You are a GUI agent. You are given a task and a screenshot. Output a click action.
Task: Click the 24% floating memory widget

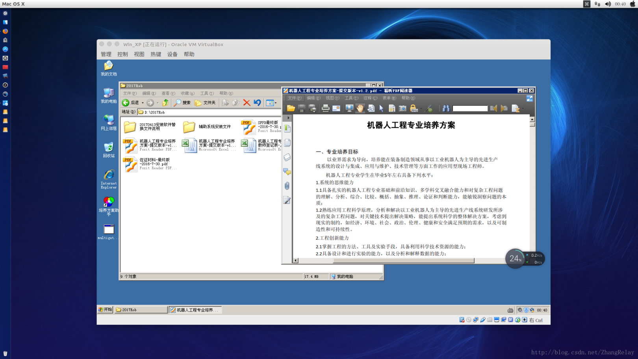click(x=515, y=259)
